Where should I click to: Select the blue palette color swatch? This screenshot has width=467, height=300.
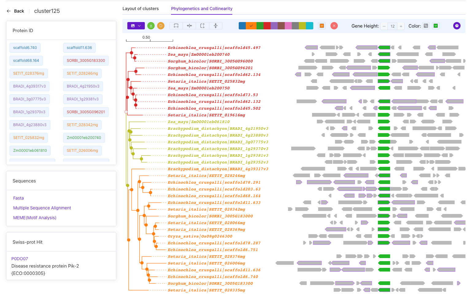pos(242,26)
